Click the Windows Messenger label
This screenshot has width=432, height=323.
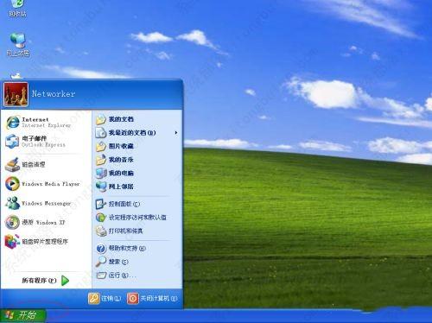[47, 203]
